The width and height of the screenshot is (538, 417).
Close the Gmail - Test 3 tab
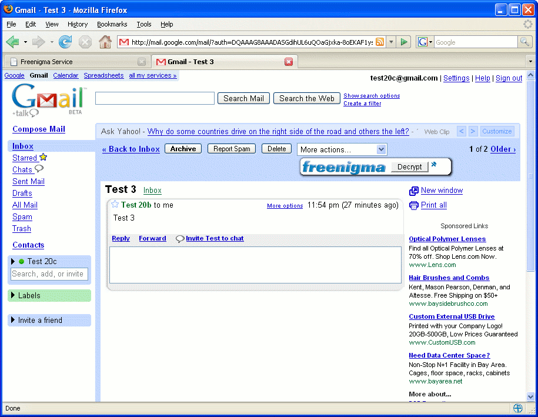coord(289,62)
